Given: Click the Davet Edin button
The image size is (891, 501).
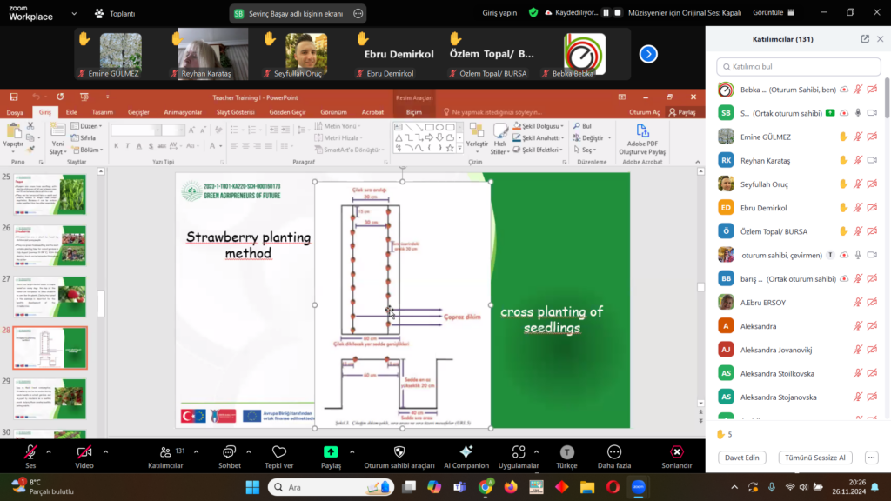Looking at the screenshot, I should pyautogui.click(x=742, y=458).
